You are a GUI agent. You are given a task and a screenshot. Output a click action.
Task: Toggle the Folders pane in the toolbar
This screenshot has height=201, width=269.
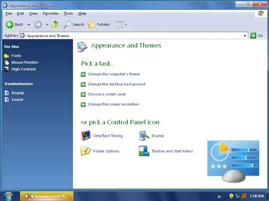99,24
